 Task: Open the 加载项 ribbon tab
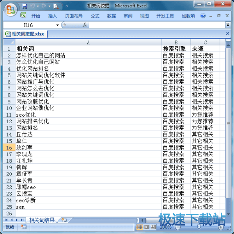[x=188, y=16]
